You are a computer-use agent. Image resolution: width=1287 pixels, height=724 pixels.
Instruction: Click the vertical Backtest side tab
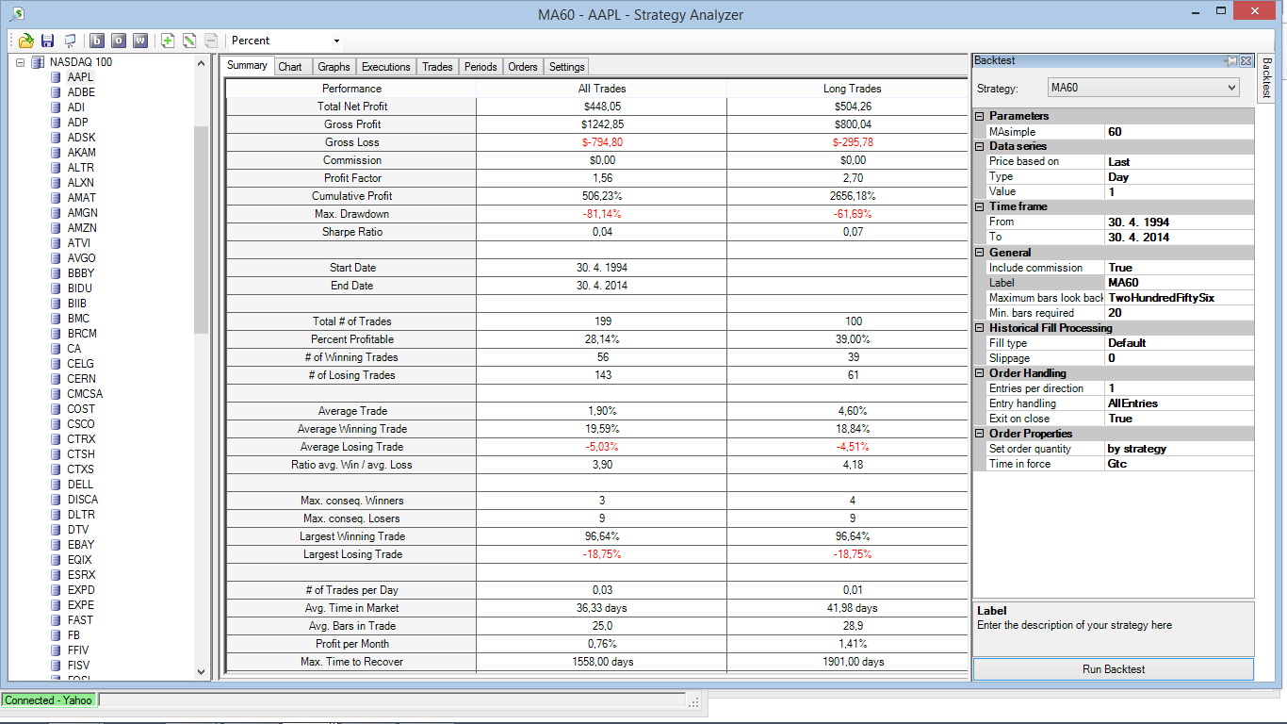(1266, 78)
